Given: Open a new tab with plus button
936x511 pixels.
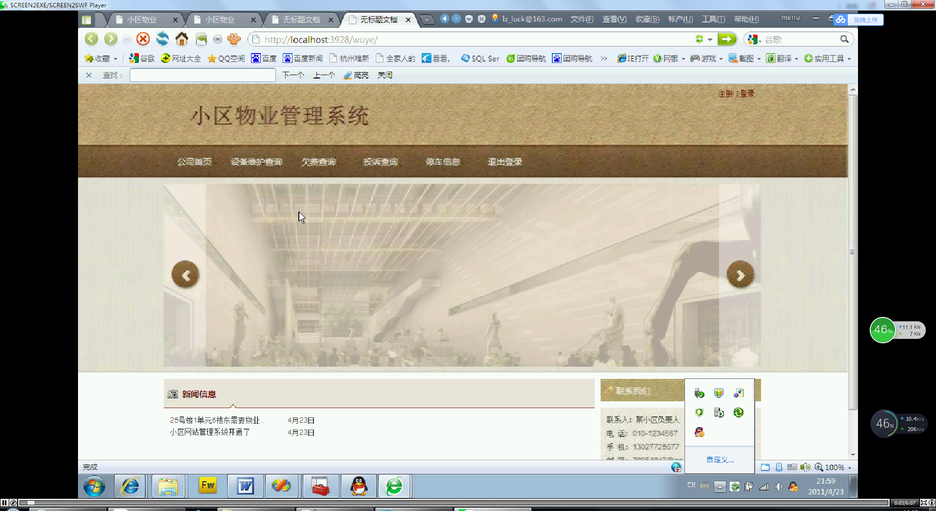Looking at the screenshot, I should tap(427, 20).
